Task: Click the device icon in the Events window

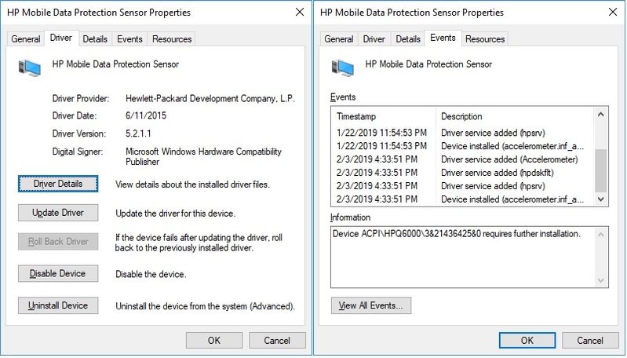Action: coord(343,68)
